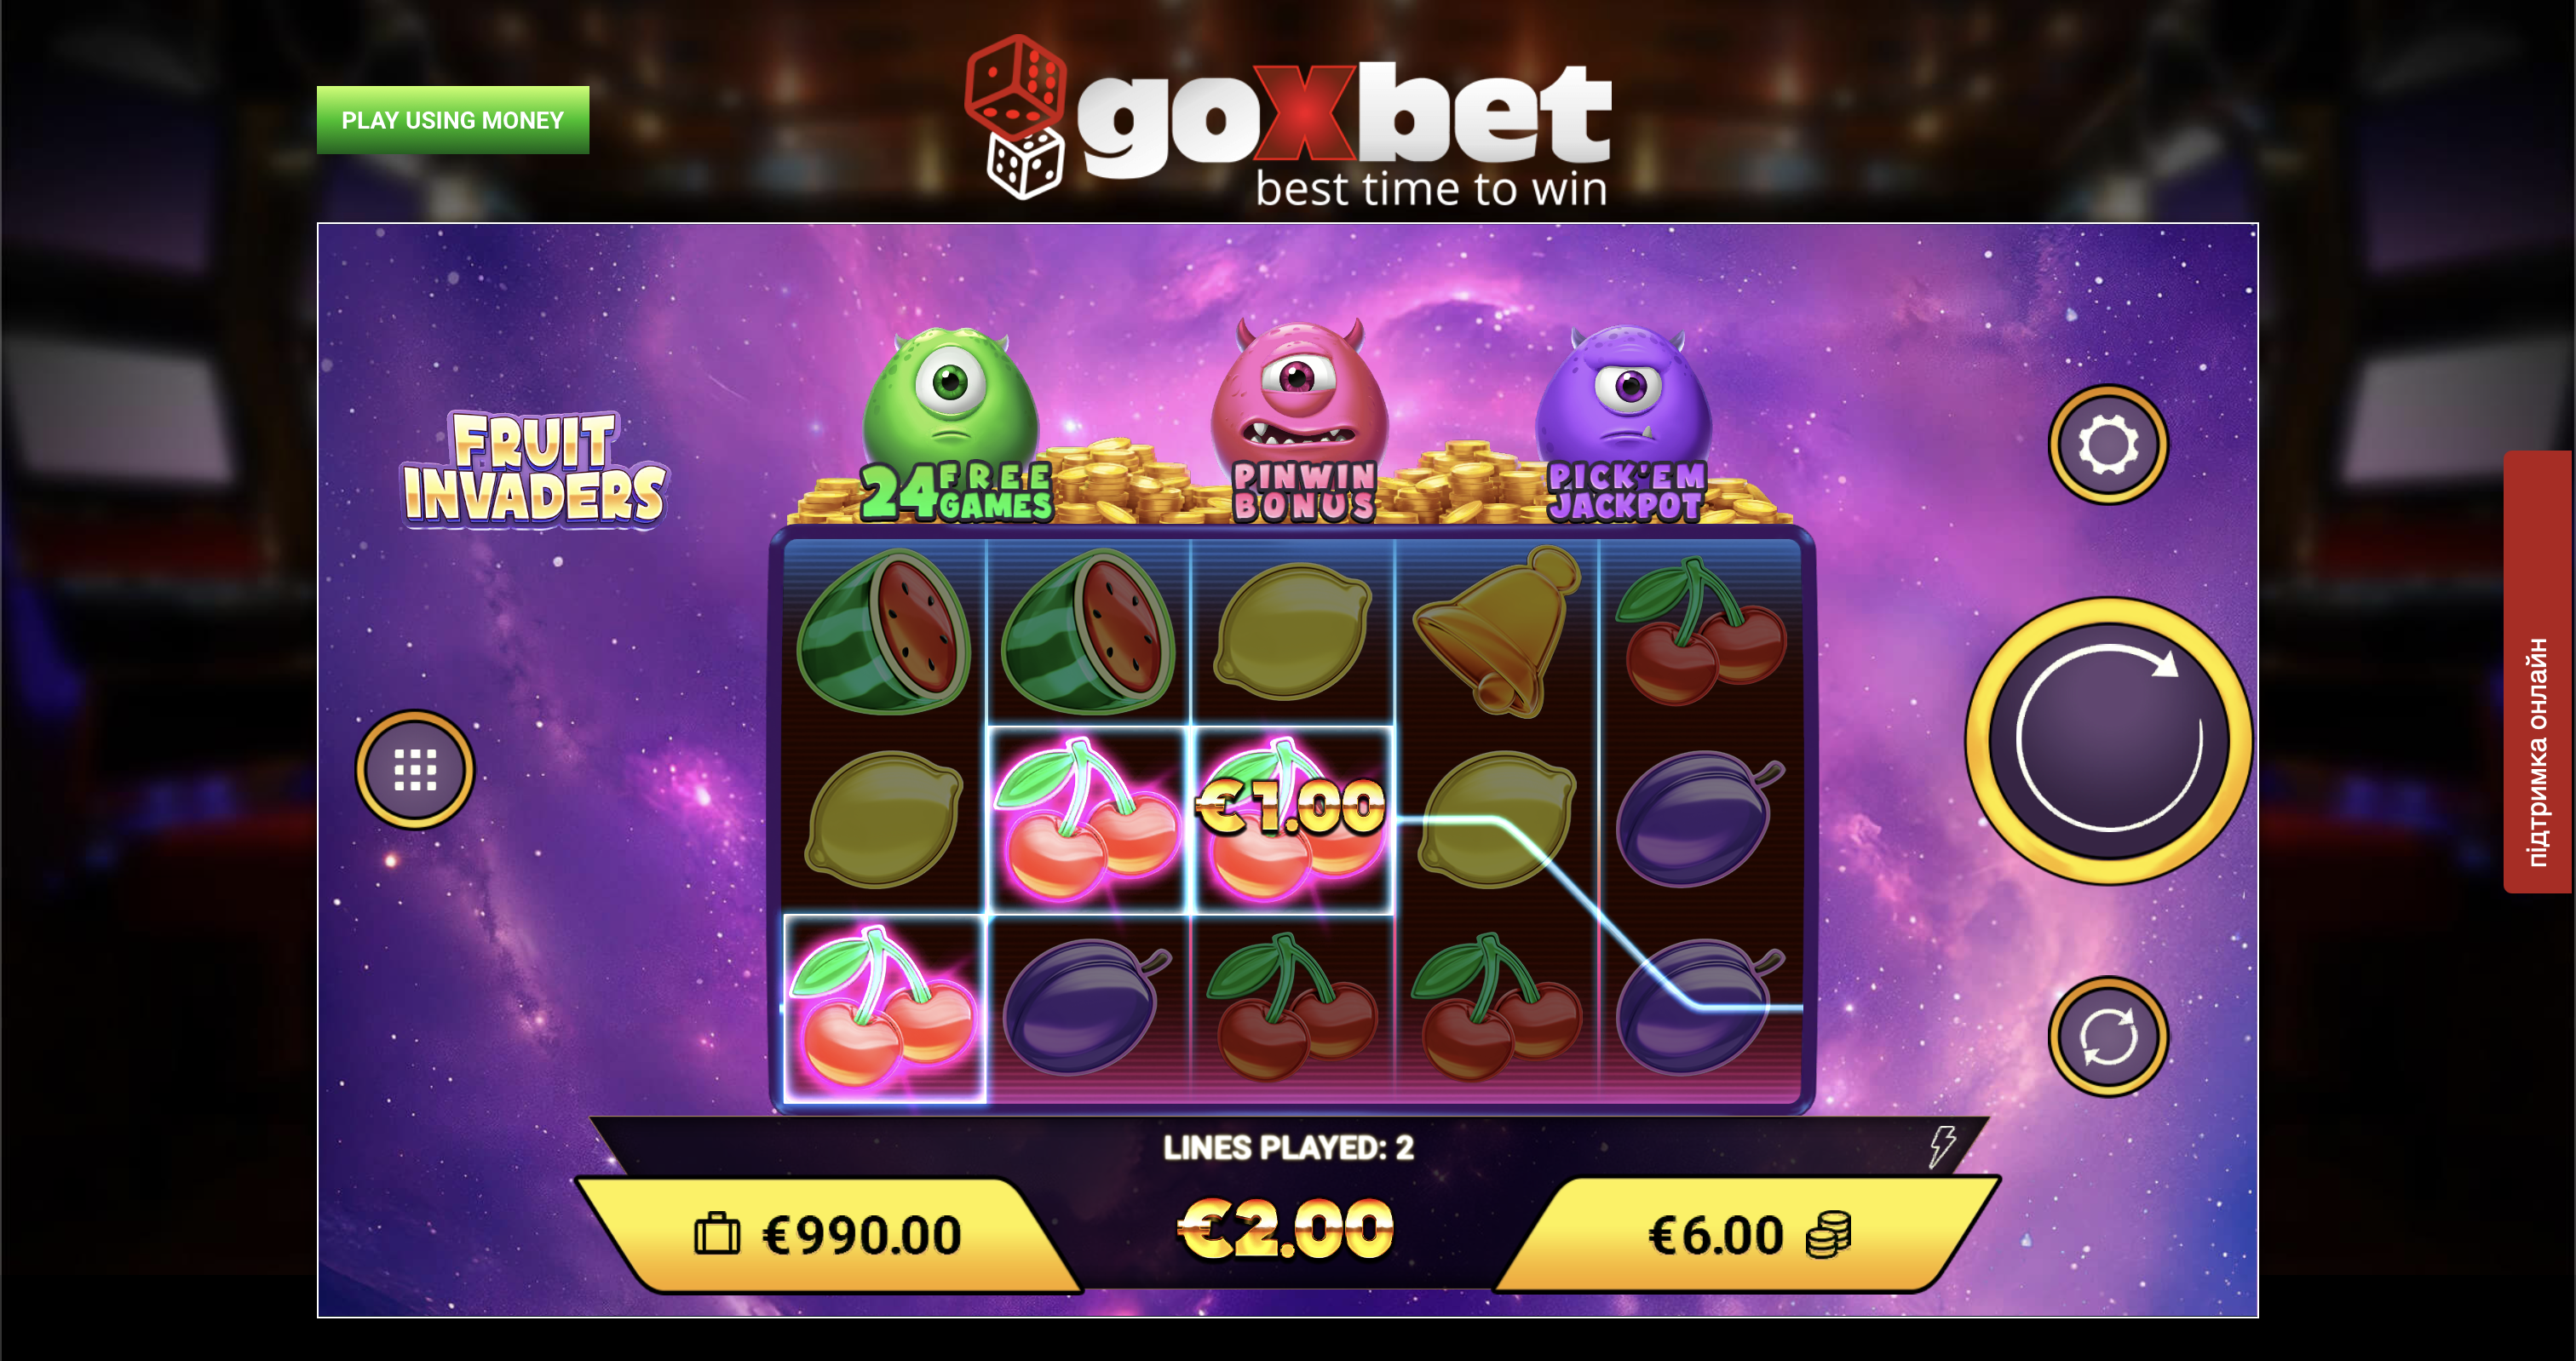Click the briefcase balance icon
Image resolution: width=2576 pixels, height=1361 pixels.
point(717,1234)
